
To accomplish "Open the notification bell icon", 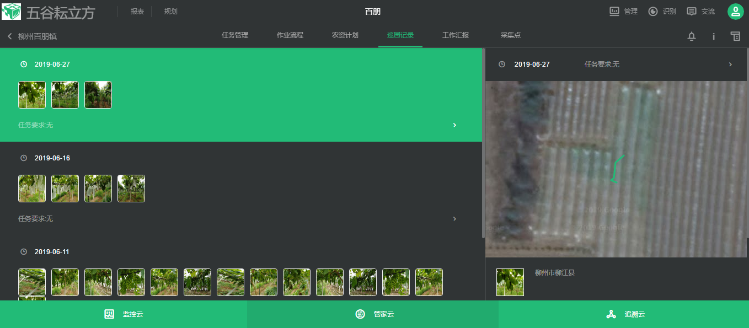I will click(691, 36).
